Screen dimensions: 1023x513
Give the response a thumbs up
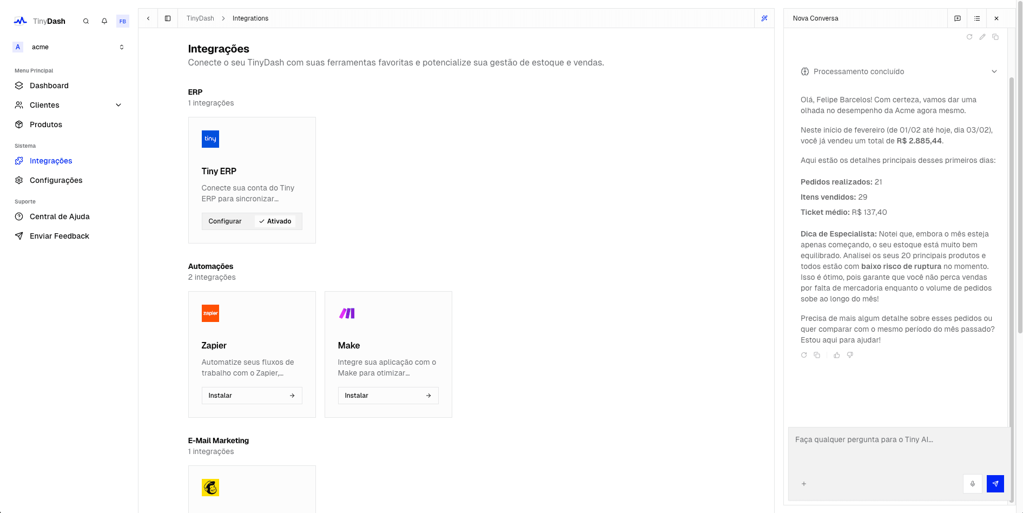coord(837,355)
